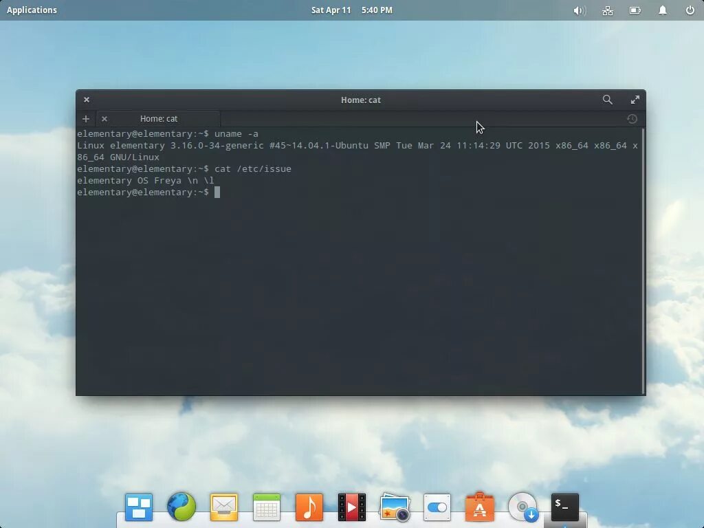
Task: Open AppCenter from the dock
Action: point(479,507)
